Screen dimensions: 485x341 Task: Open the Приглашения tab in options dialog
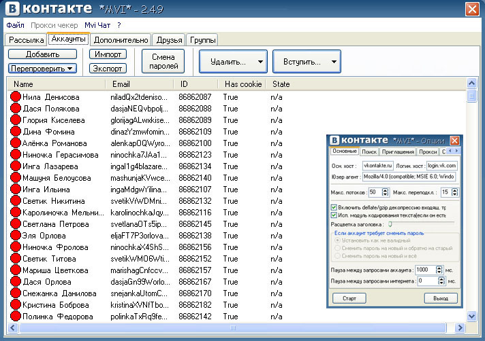397,151
